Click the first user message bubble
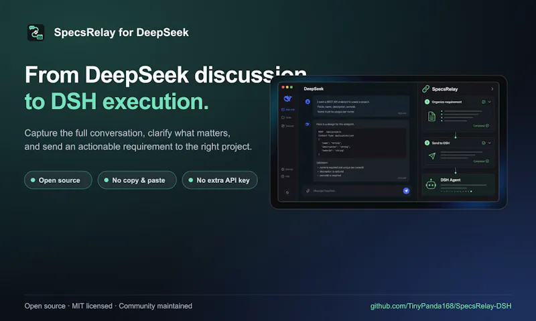The height and width of the screenshot is (321, 536). tap(361, 107)
